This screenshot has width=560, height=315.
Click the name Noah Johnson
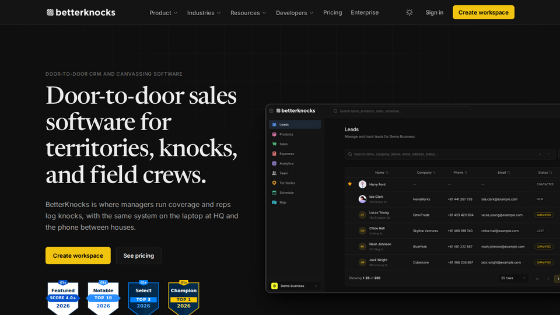pyautogui.click(x=380, y=244)
